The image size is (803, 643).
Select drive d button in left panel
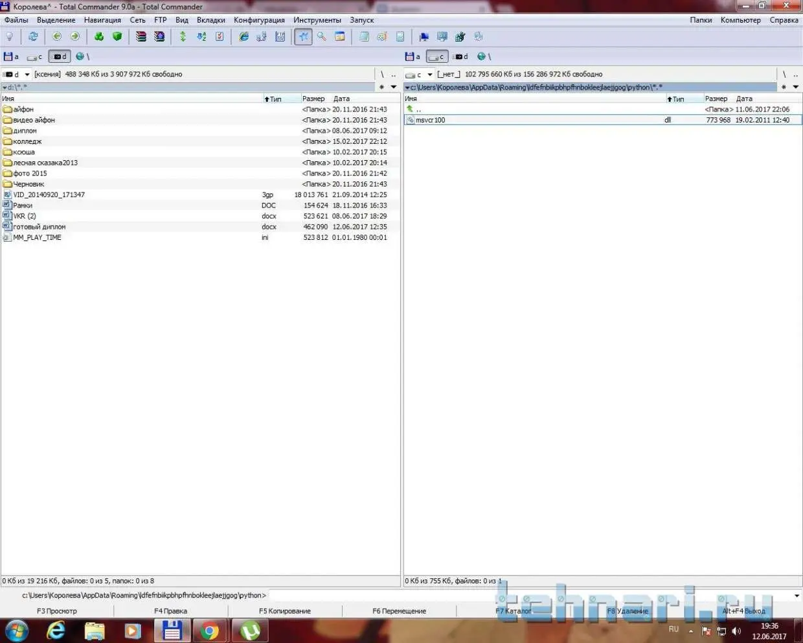click(59, 56)
